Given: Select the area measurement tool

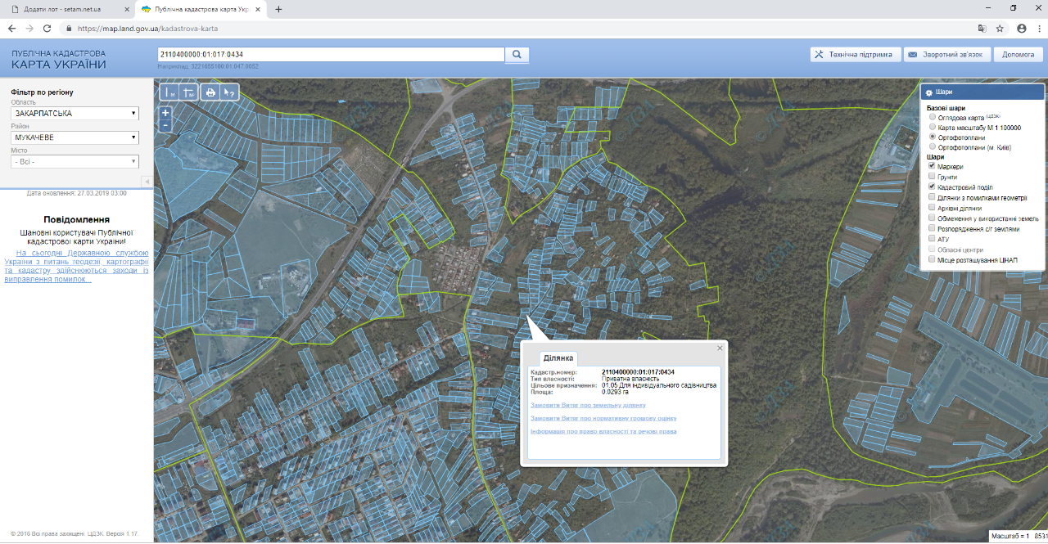Looking at the screenshot, I should click(189, 92).
